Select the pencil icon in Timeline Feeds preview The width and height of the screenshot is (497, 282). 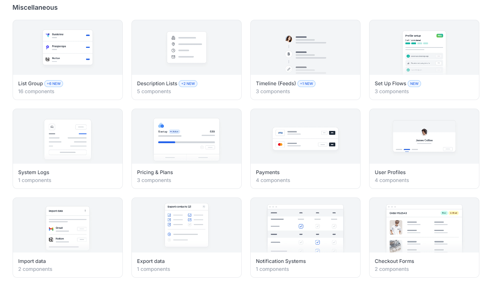pyautogui.click(x=288, y=68)
